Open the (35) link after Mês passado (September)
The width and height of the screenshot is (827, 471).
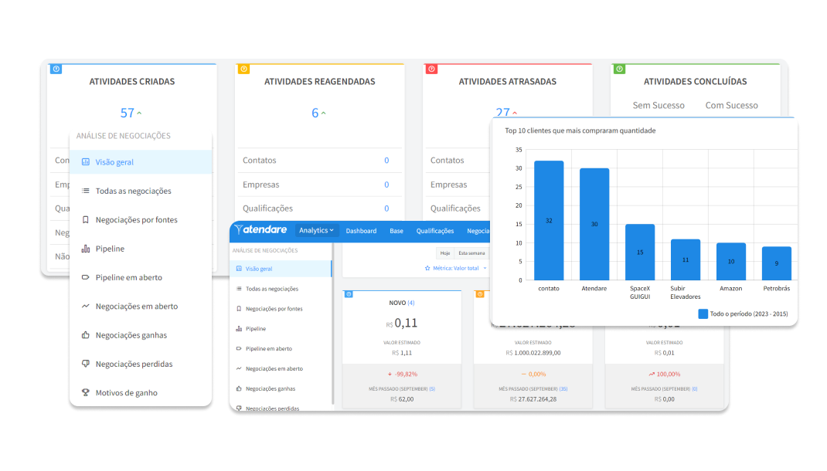pos(563,389)
